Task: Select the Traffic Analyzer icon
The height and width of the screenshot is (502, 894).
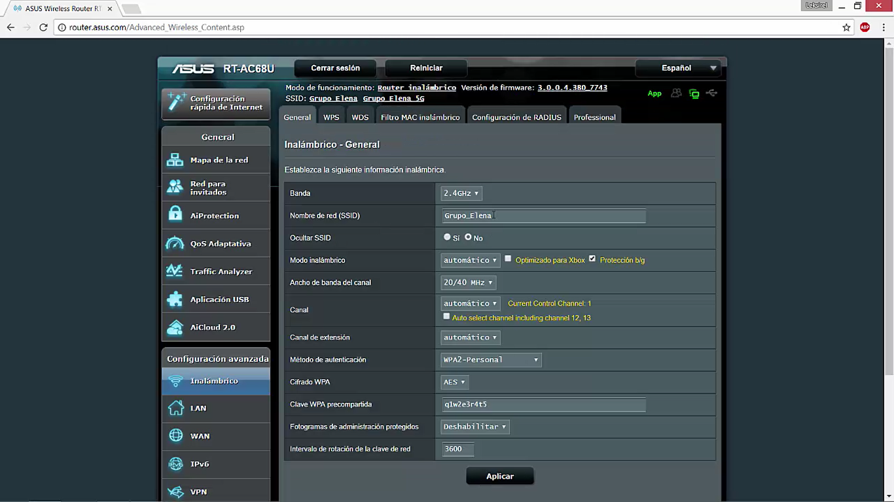Action: pos(175,271)
